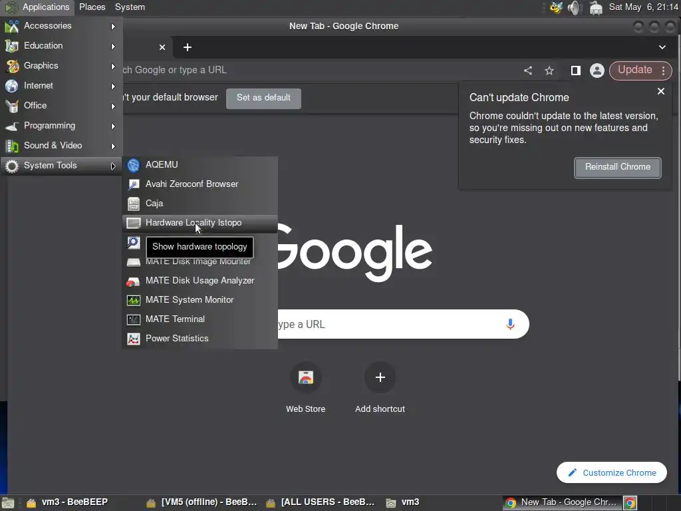Screen dimensions: 681x511
Task: Expand arrow next to Education
Action: point(113,46)
